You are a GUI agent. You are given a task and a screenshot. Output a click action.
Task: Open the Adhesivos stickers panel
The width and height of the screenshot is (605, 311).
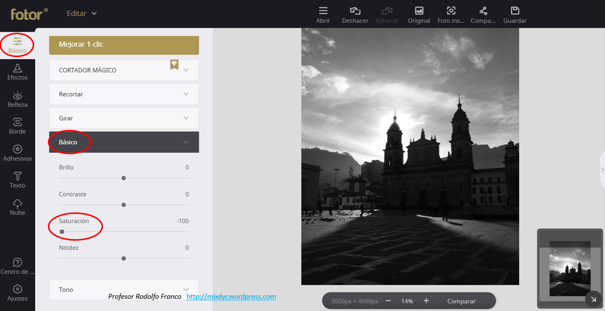pos(18,152)
